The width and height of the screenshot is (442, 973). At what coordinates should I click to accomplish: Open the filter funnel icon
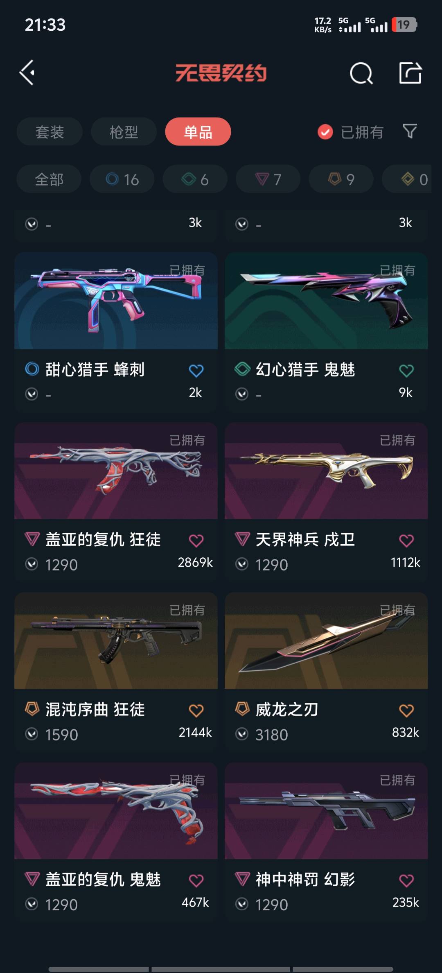(x=410, y=131)
